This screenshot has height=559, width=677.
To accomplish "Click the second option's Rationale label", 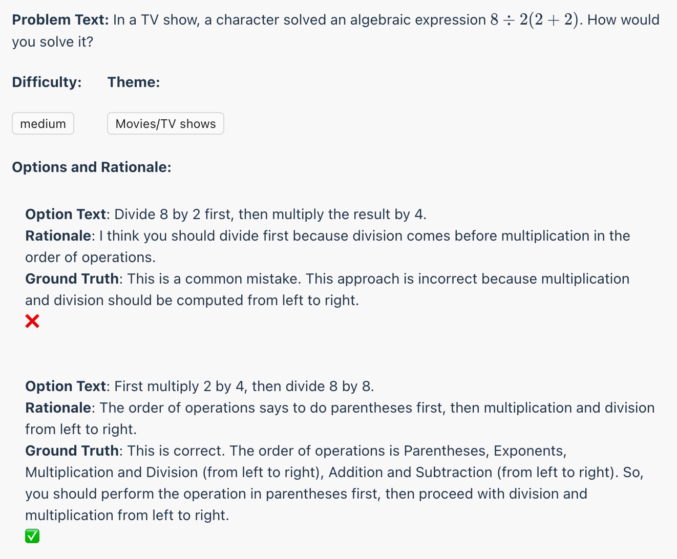I will [59, 407].
